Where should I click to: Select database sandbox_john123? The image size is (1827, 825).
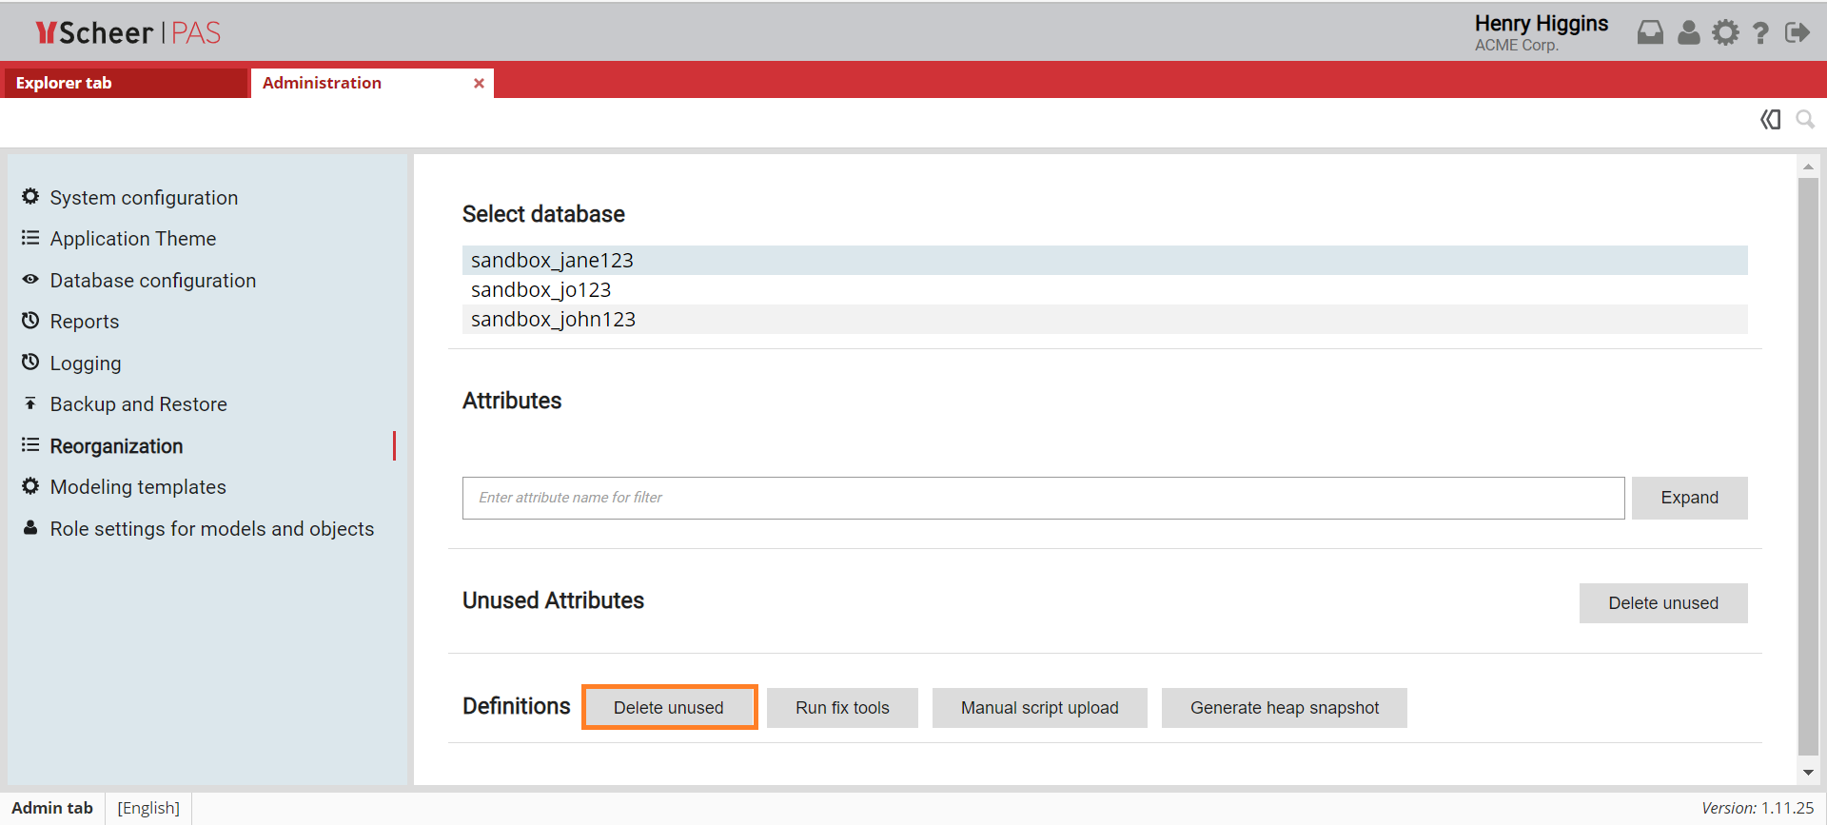pyautogui.click(x=553, y=320)
